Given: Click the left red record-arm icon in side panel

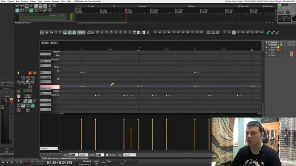Looking at the screenshot, I should coord(30,73).
